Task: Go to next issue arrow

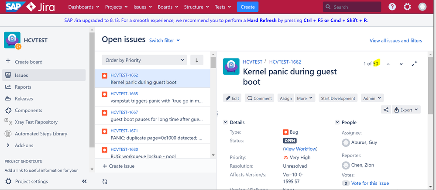Action: tap(401, 64)
